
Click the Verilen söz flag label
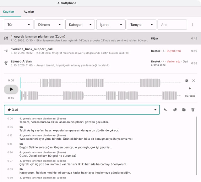[x=173, y=61]
